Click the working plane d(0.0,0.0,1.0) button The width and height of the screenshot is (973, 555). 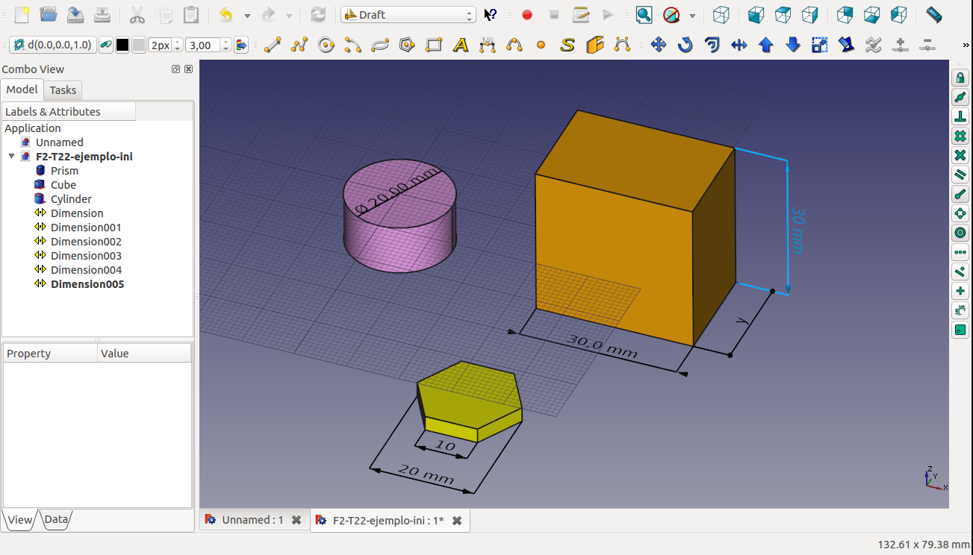tap(52, 46)
